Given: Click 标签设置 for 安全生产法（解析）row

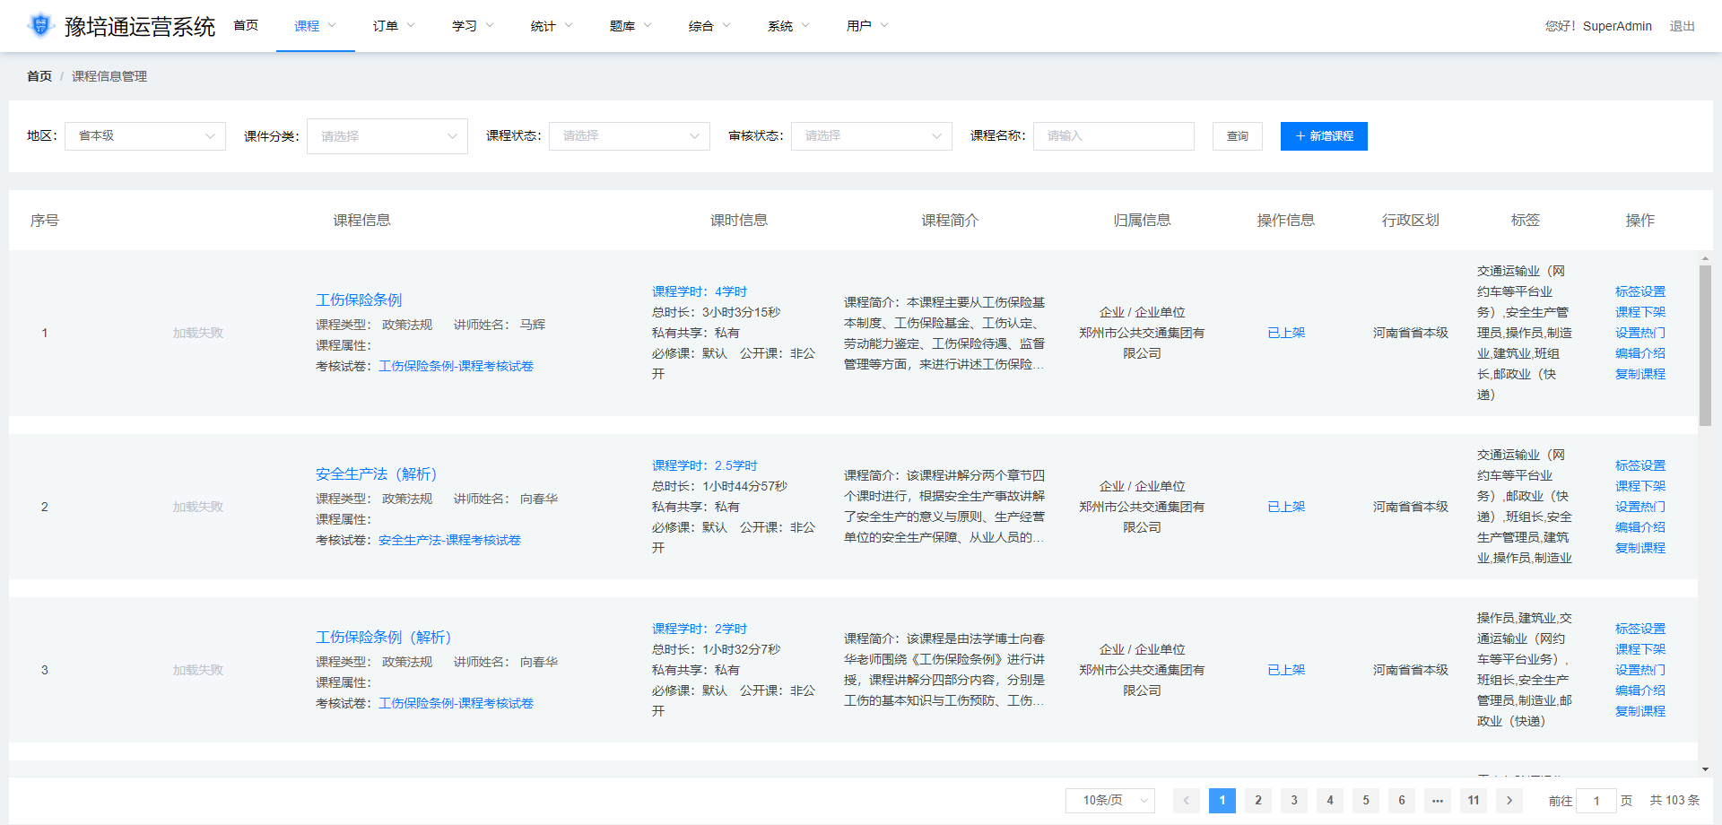Looking at the screenshot, I should point(1640,465).
